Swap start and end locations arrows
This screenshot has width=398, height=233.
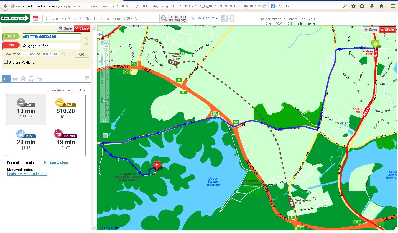point(86,41)
